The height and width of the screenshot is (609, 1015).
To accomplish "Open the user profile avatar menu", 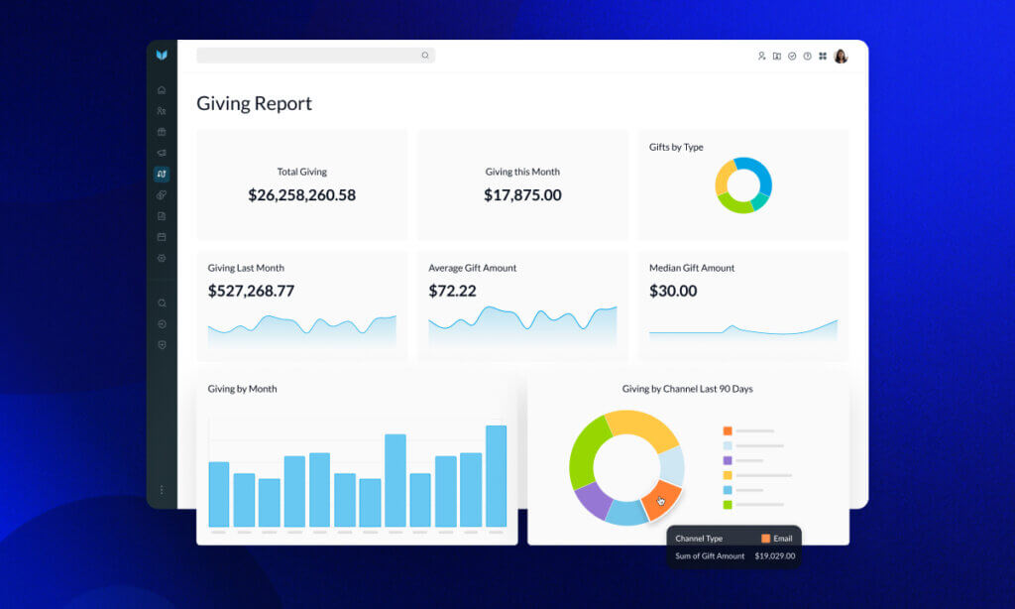I will (842, 56).
